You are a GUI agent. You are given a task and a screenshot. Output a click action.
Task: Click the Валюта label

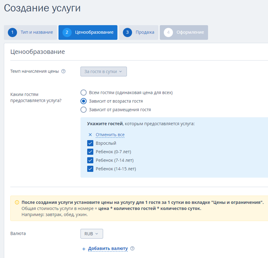[x=18, y=234]
